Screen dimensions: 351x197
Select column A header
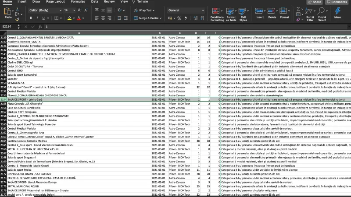pyautogui.click(x=79, y=33)
